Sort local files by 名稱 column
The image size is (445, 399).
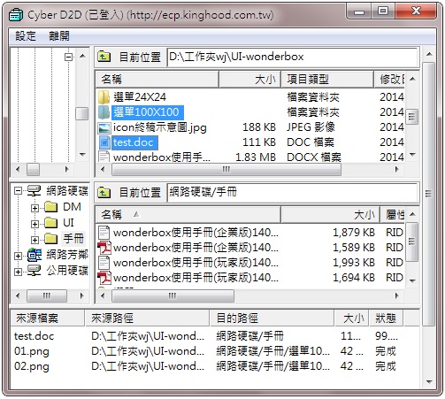tap(157, 80)
